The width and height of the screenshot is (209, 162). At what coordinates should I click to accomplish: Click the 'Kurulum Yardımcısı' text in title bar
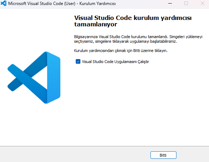point(98,4)
